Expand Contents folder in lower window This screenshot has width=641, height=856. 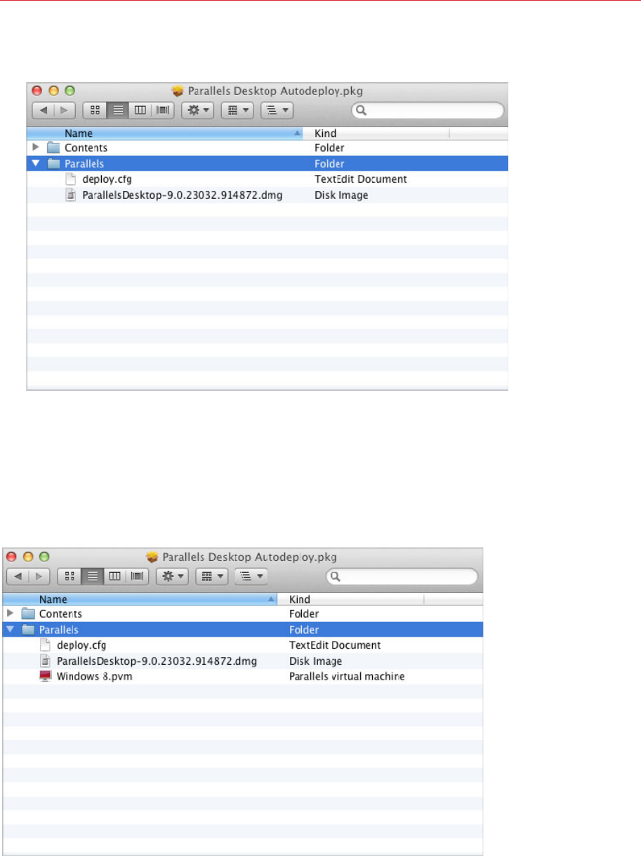[11, 614]
